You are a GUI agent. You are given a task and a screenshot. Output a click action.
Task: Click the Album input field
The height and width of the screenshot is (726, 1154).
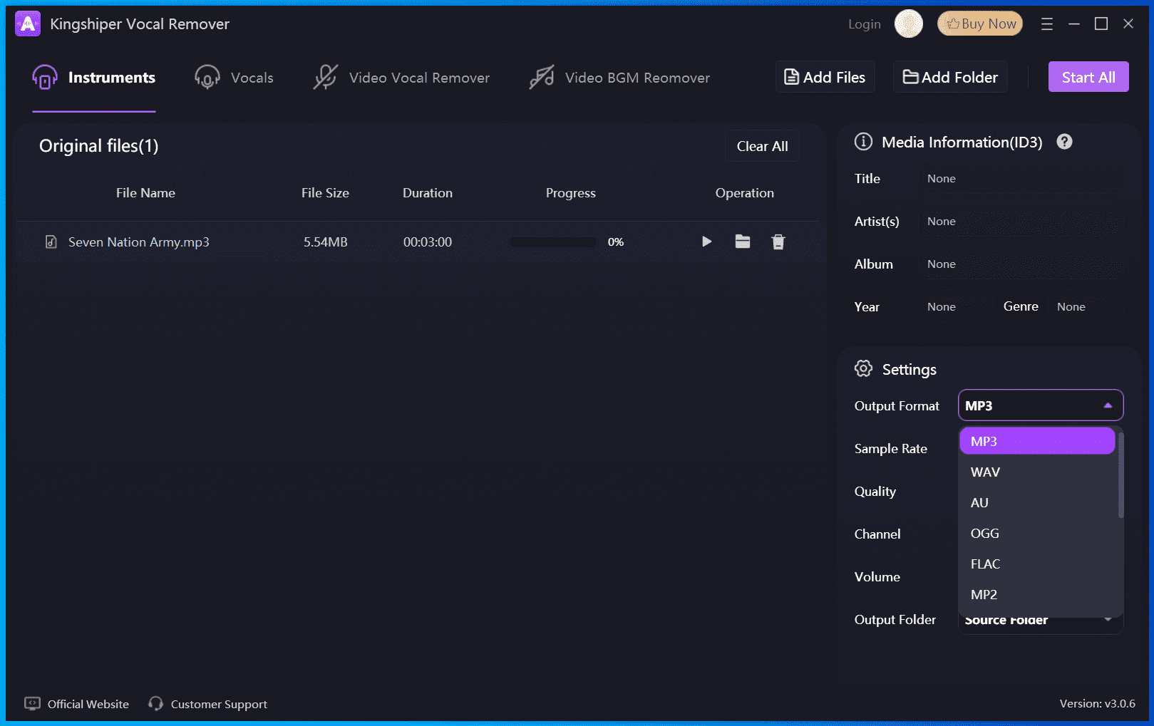tap(1021, 264)
